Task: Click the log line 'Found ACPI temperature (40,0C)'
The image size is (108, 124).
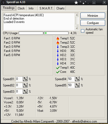Action: (x=24, y=15)
